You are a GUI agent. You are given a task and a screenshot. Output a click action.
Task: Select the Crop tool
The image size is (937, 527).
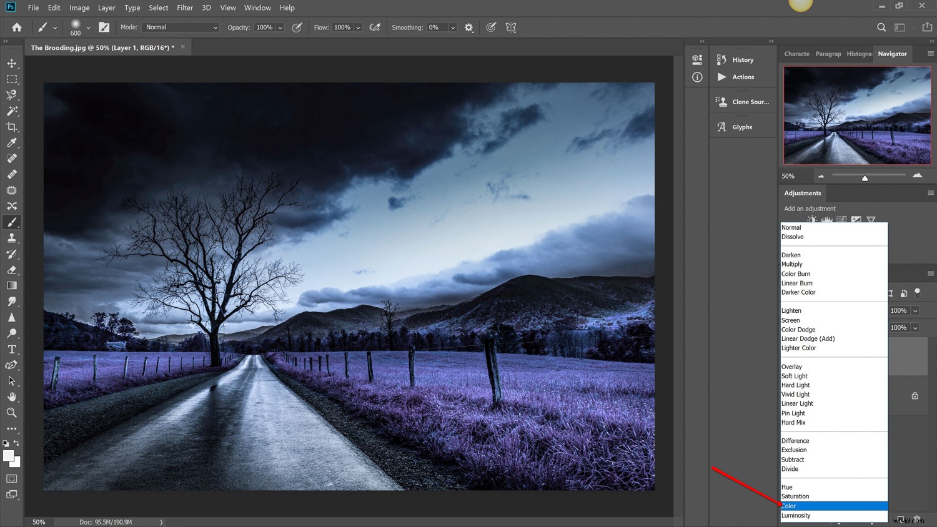12,127
